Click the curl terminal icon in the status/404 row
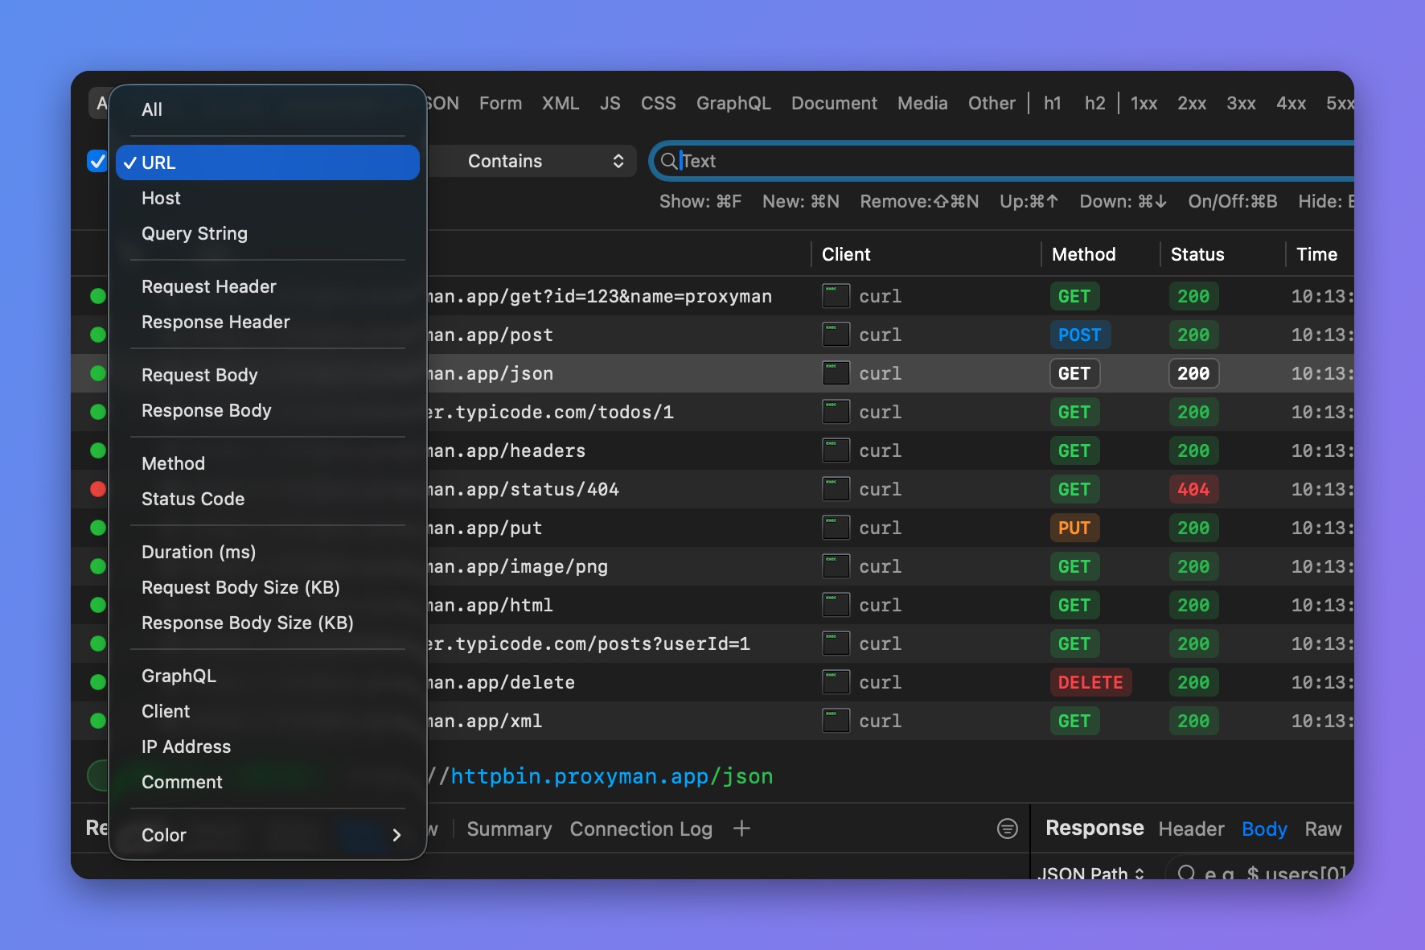 click(836, 489)
